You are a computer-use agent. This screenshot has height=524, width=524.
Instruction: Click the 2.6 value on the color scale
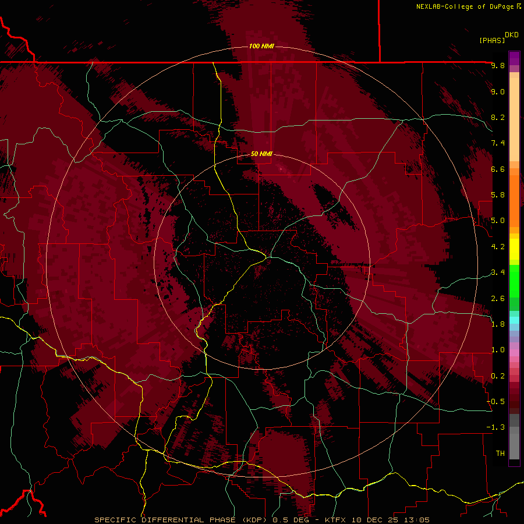point(498,299)
